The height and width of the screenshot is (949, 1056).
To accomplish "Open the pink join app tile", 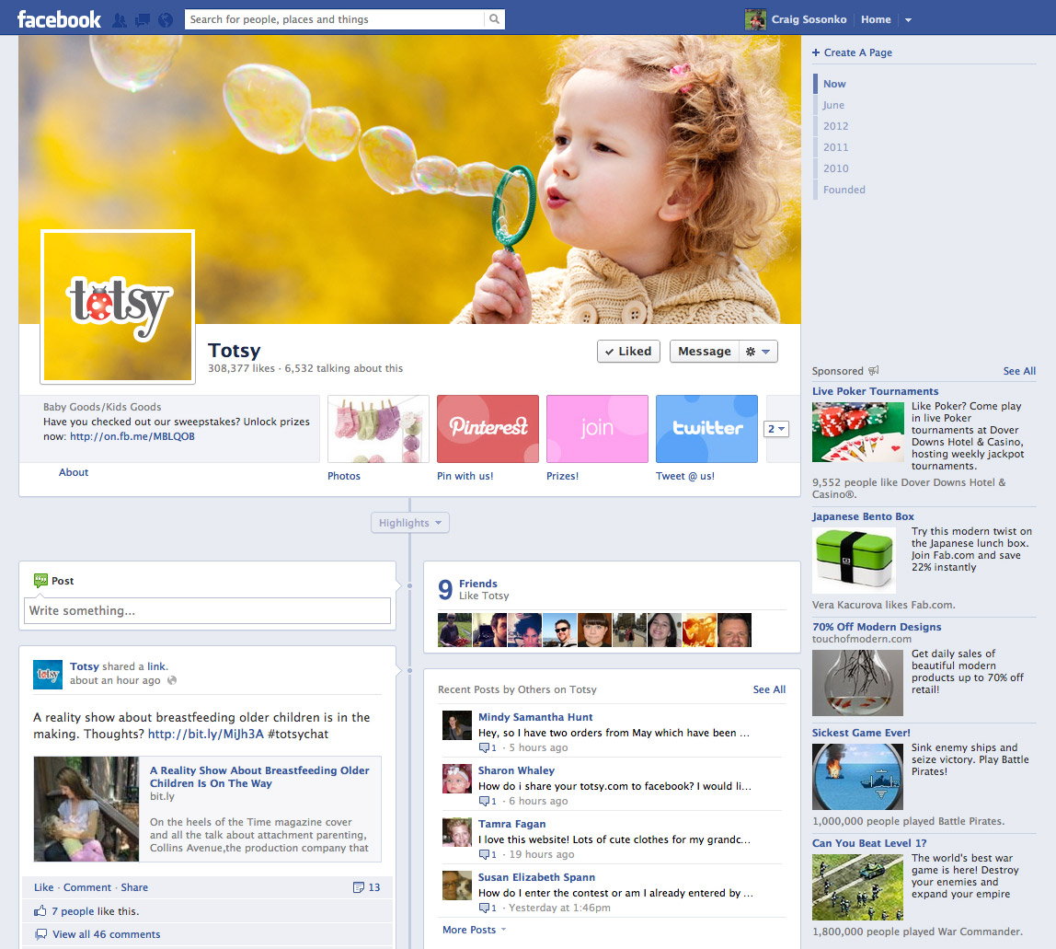I will tap(597, 429).
